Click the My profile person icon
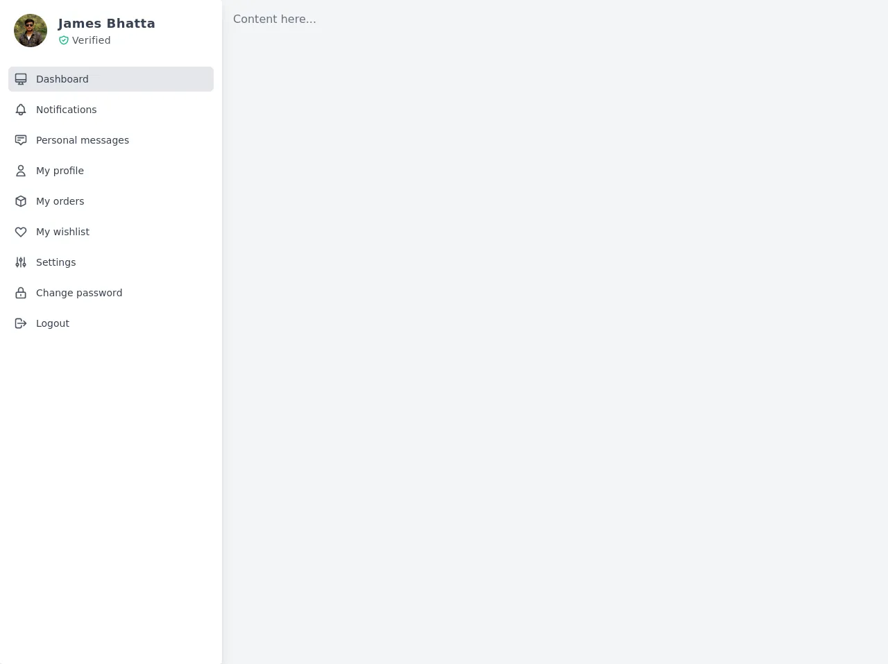Image resolution: width=888 pixels, height=664 pixels. click(21, 171)
